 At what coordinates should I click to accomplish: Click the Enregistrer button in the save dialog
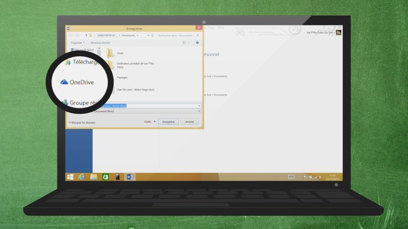click(x=168, y=121)
